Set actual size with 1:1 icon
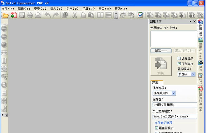This screenshot has height=133, width=207. tap(4, 45)
